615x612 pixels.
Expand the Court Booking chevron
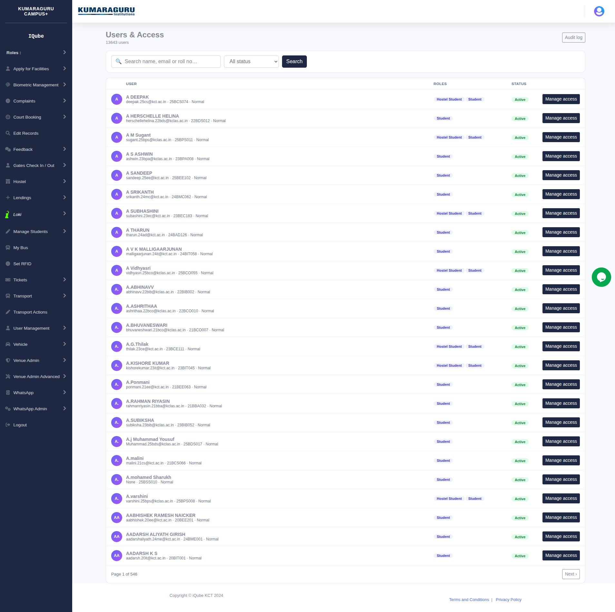click(64, 117)
